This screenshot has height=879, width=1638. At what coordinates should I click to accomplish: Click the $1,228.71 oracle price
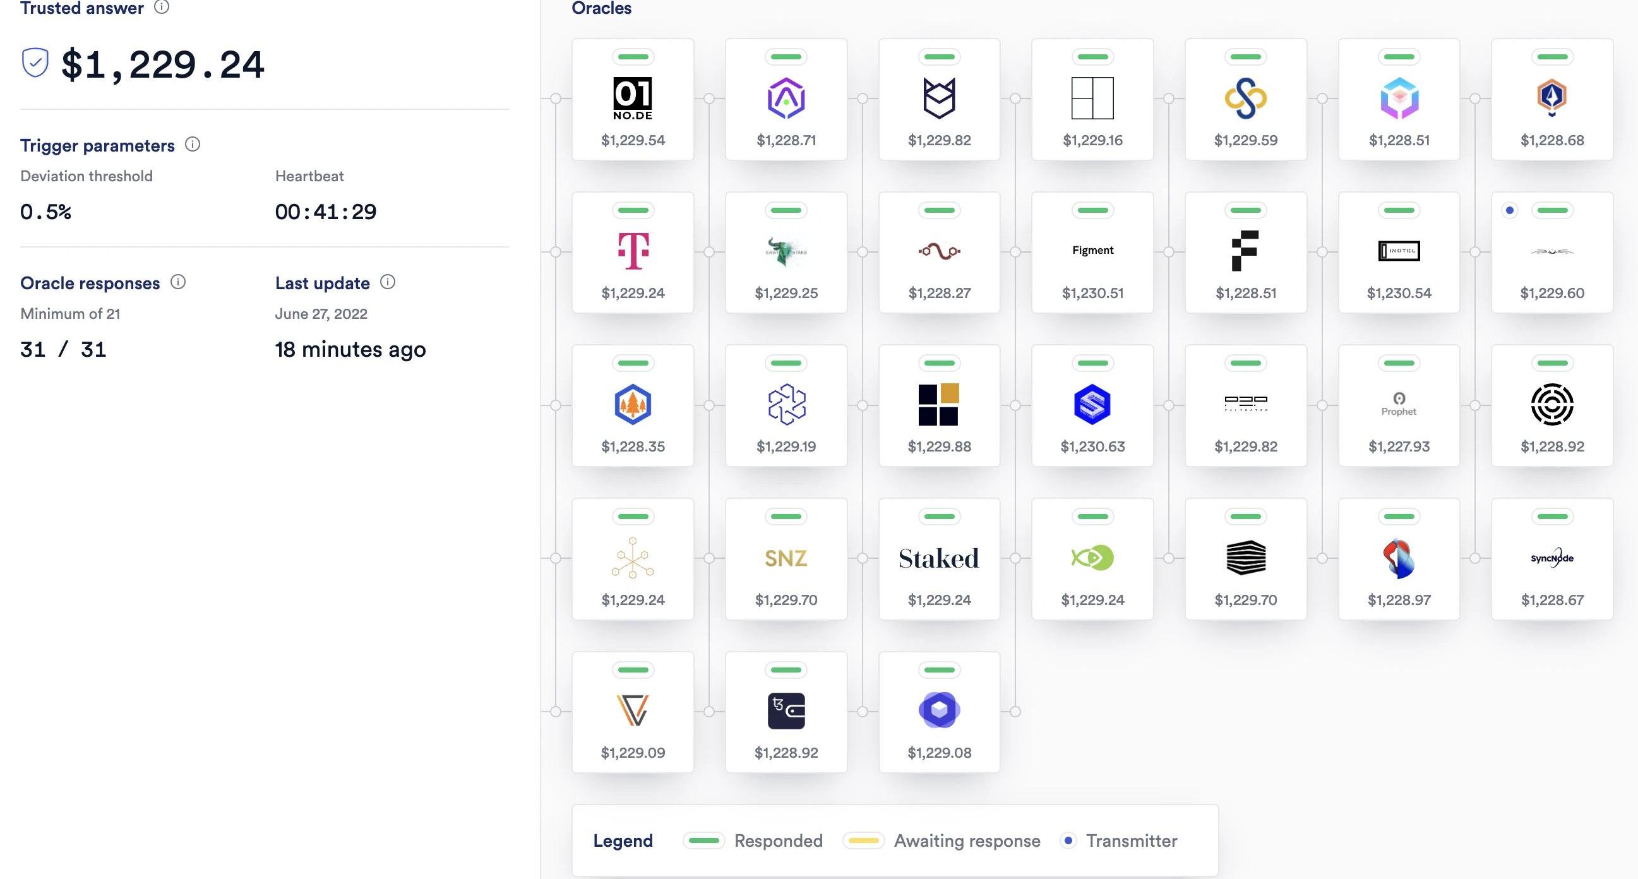coord(786,140)
